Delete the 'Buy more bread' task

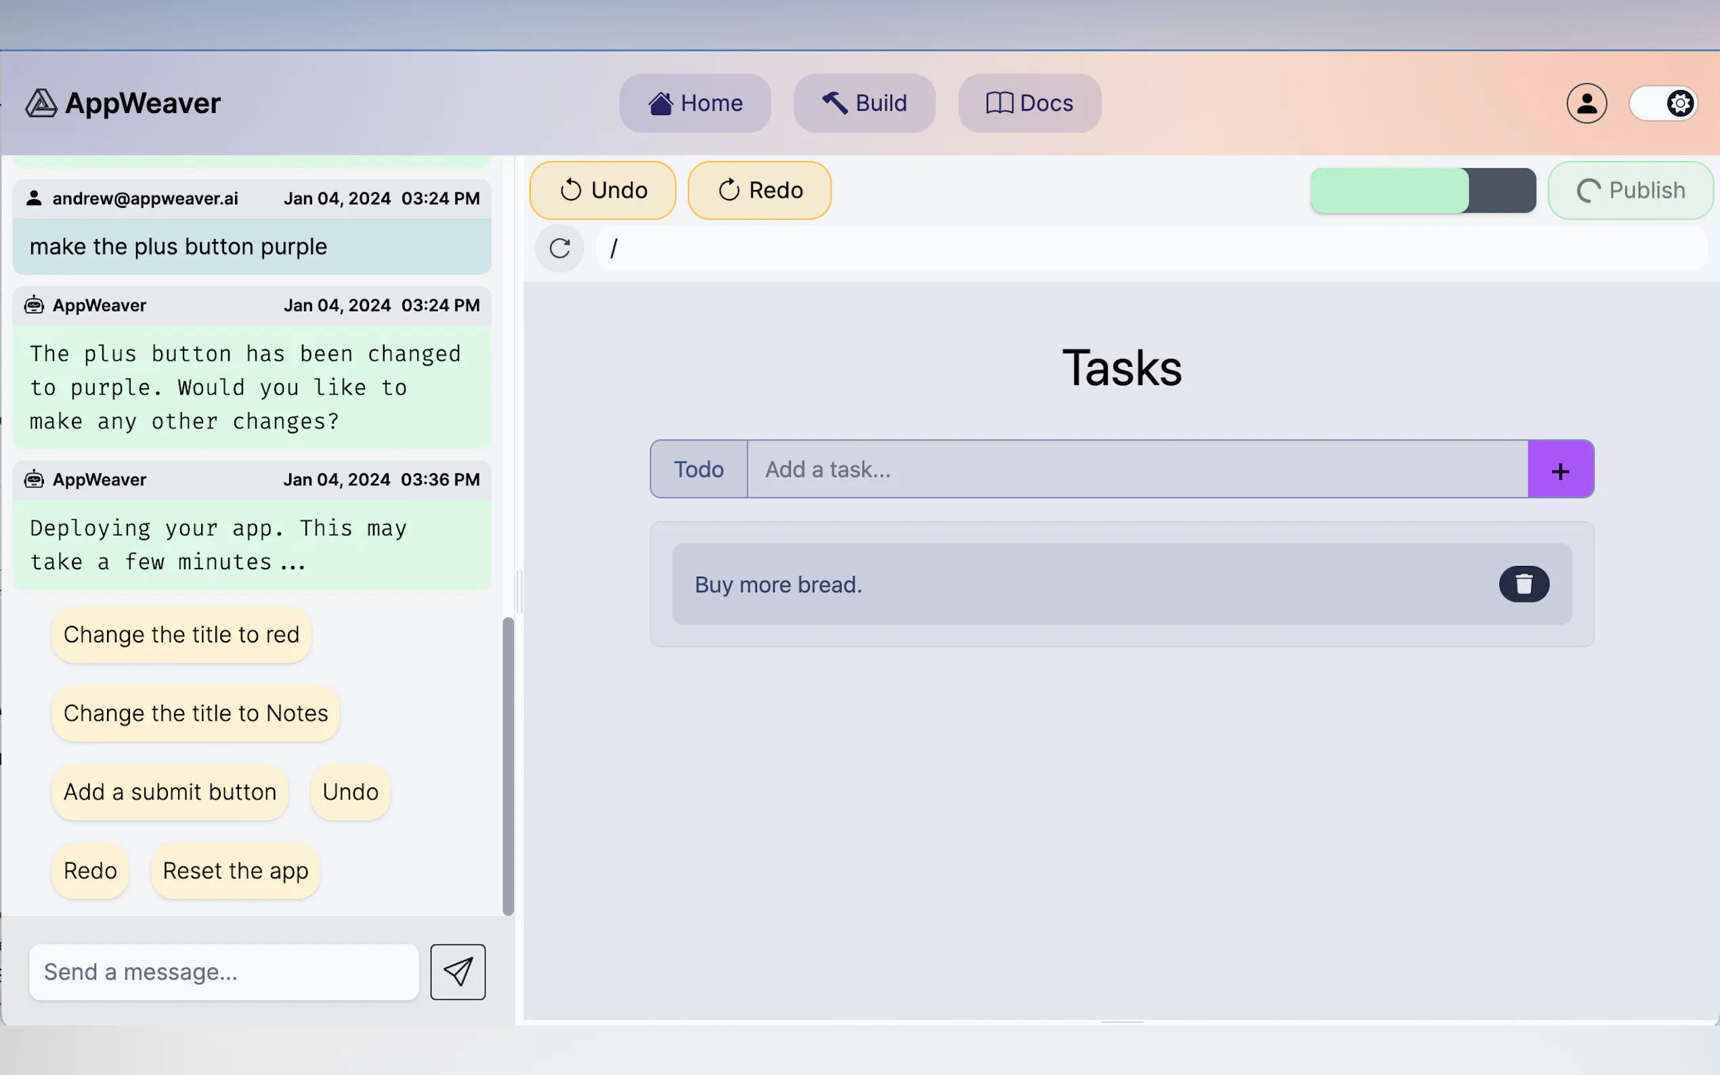click(x=1524, y=584)
